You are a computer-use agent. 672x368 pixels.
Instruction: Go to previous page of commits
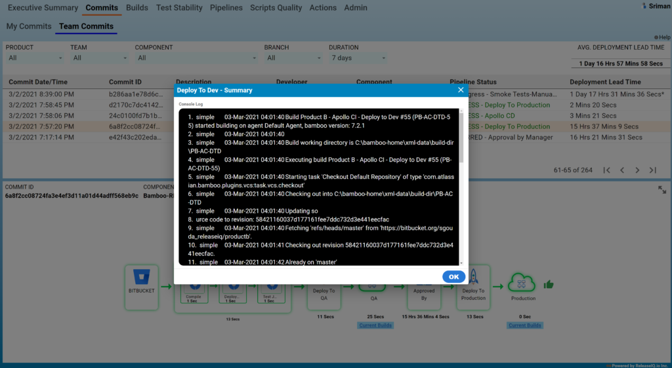click(622, 170)
